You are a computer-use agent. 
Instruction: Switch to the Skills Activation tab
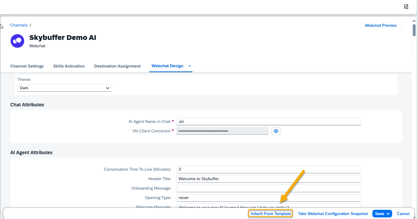pos(69,66)
